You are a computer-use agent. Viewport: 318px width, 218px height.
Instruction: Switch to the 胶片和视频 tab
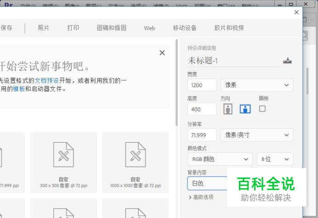229,28
